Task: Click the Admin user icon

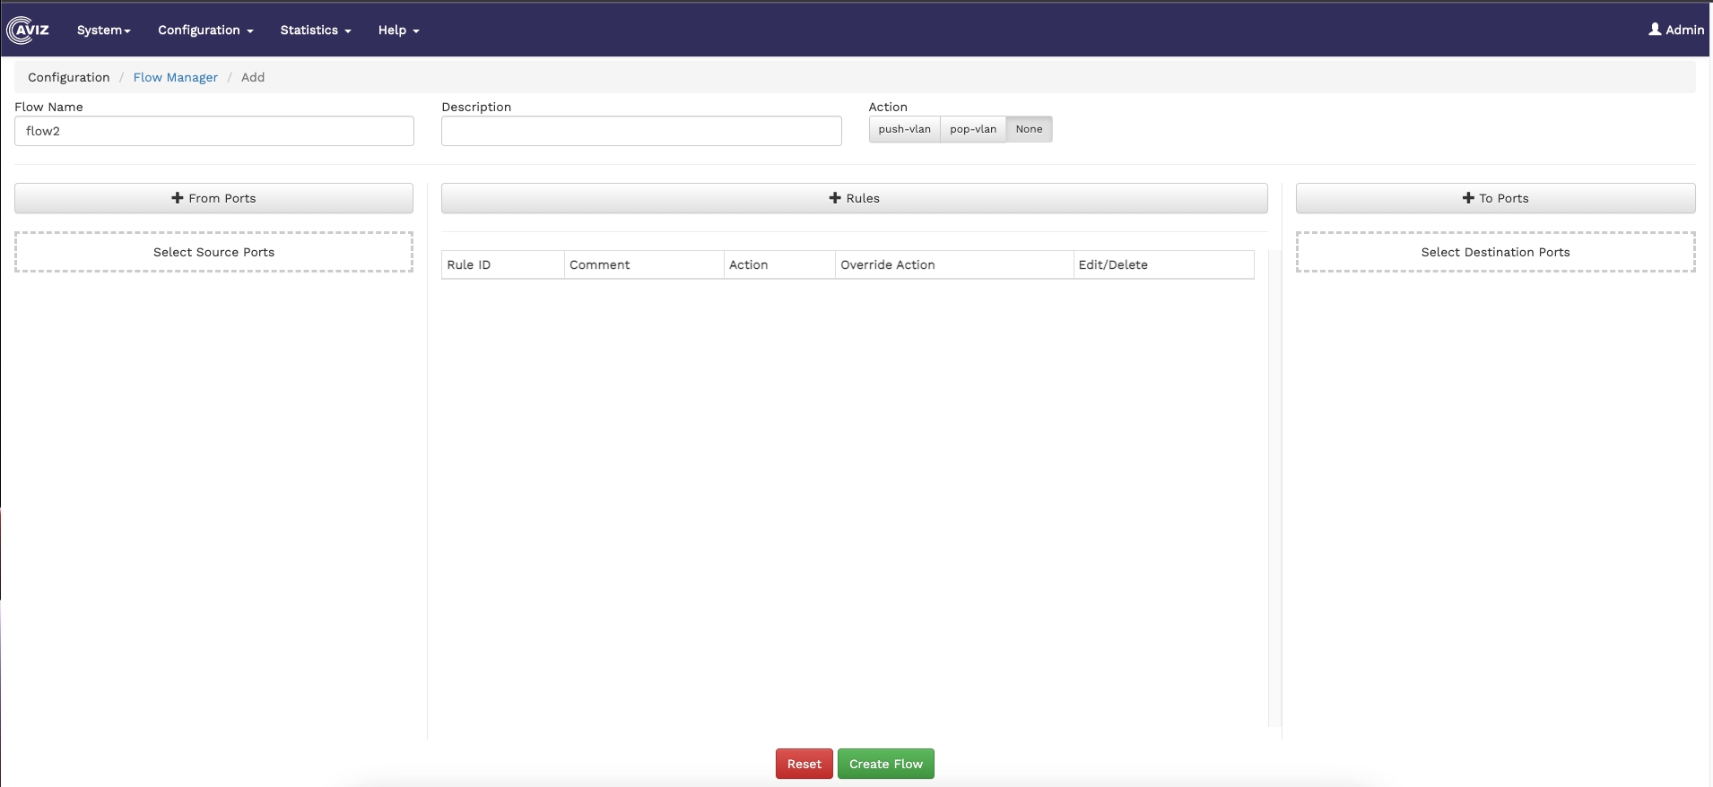Action: 1655,30
